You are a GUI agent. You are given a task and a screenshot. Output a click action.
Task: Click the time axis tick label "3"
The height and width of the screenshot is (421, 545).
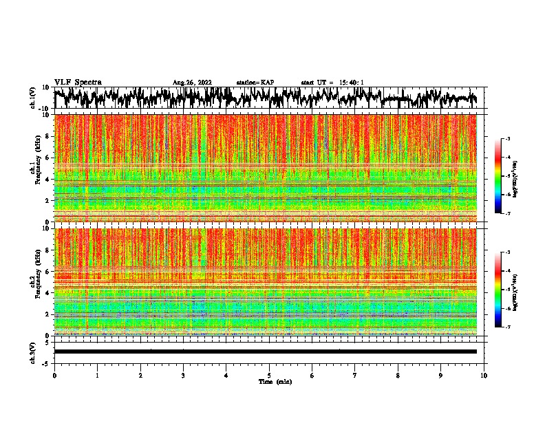pyautogui.click(x=183, y=376)
